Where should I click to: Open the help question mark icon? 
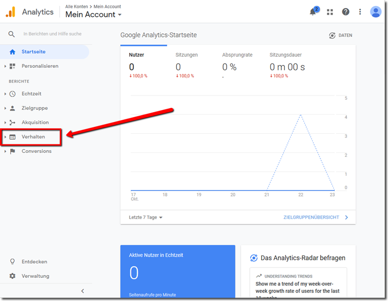click(x=345, y=12)
